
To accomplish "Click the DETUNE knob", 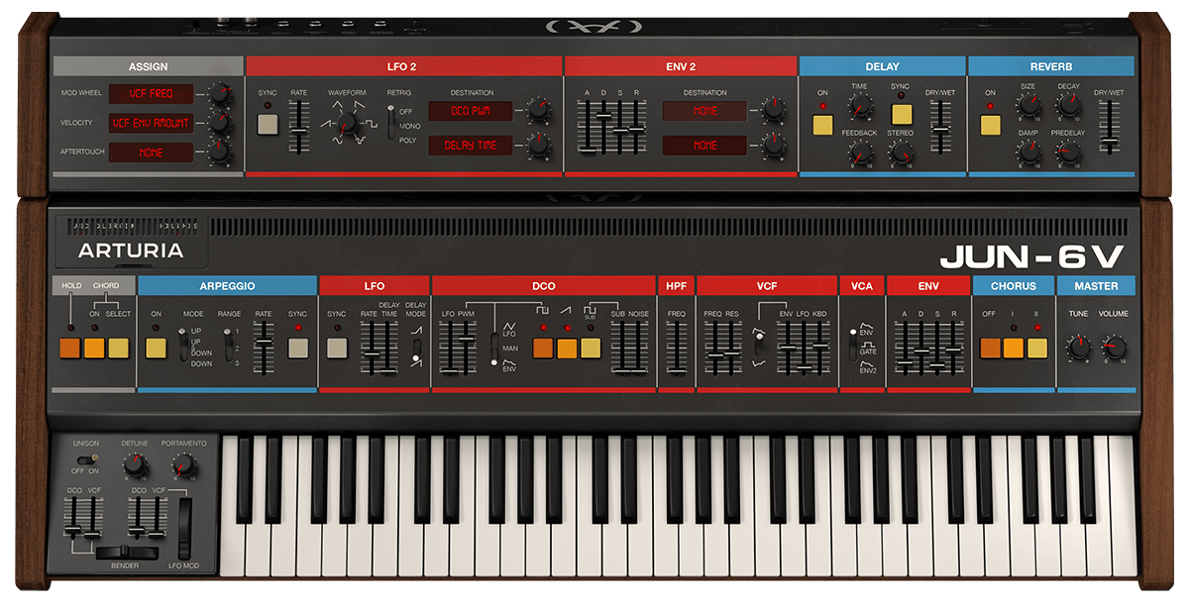I will pos(136,465).
